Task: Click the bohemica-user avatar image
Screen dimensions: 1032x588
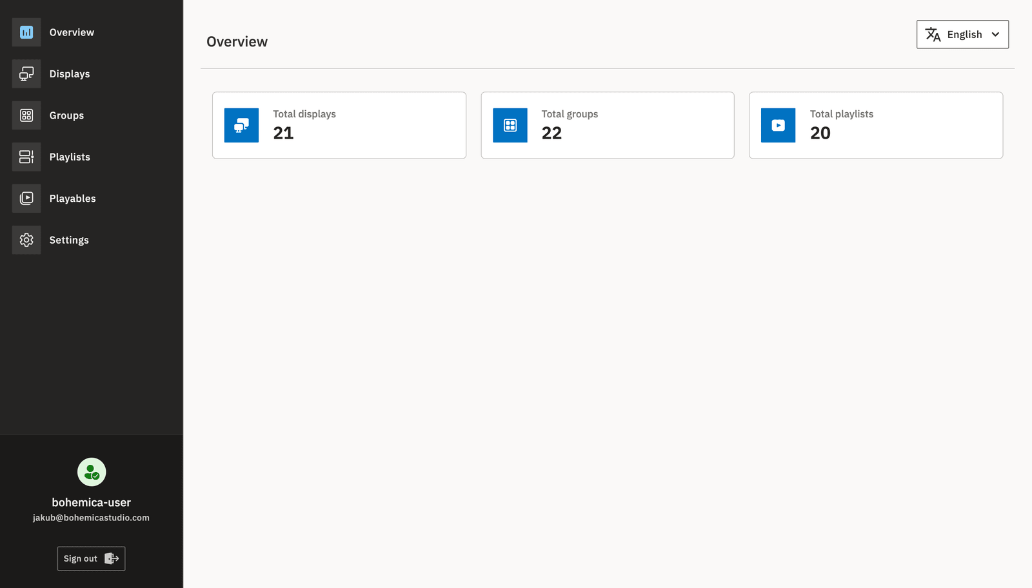Action: click(91, 472)
